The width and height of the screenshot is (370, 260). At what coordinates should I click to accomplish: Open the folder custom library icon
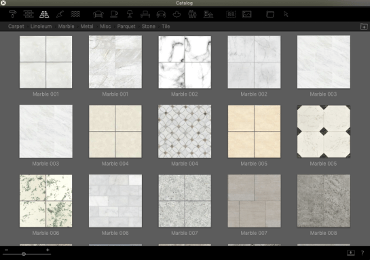(270, 14)
